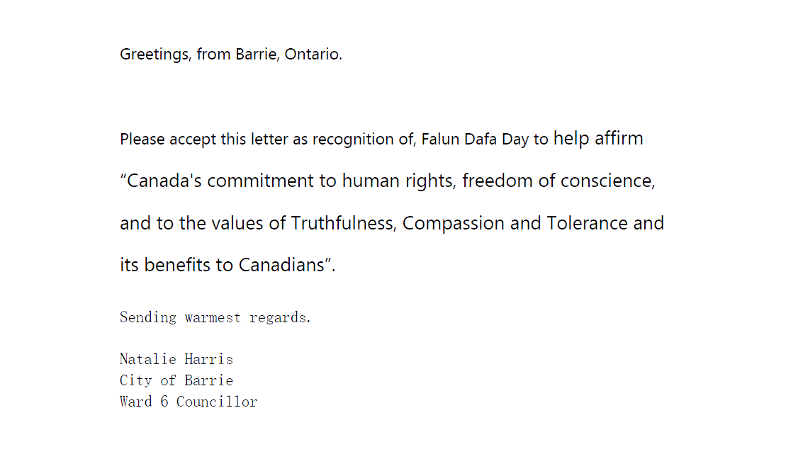Click the word "Tolerance"
This screenshot has height=454, width=803.
pyautogui.click(x=587, y=223)
